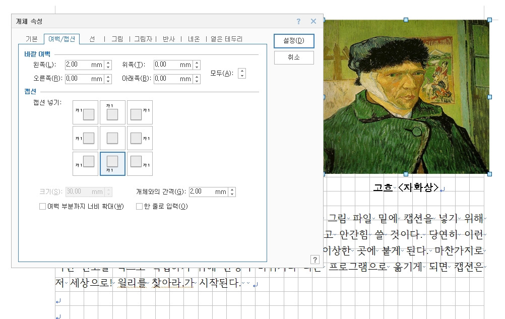Select caption position bottom-right side option

point(140,164)
